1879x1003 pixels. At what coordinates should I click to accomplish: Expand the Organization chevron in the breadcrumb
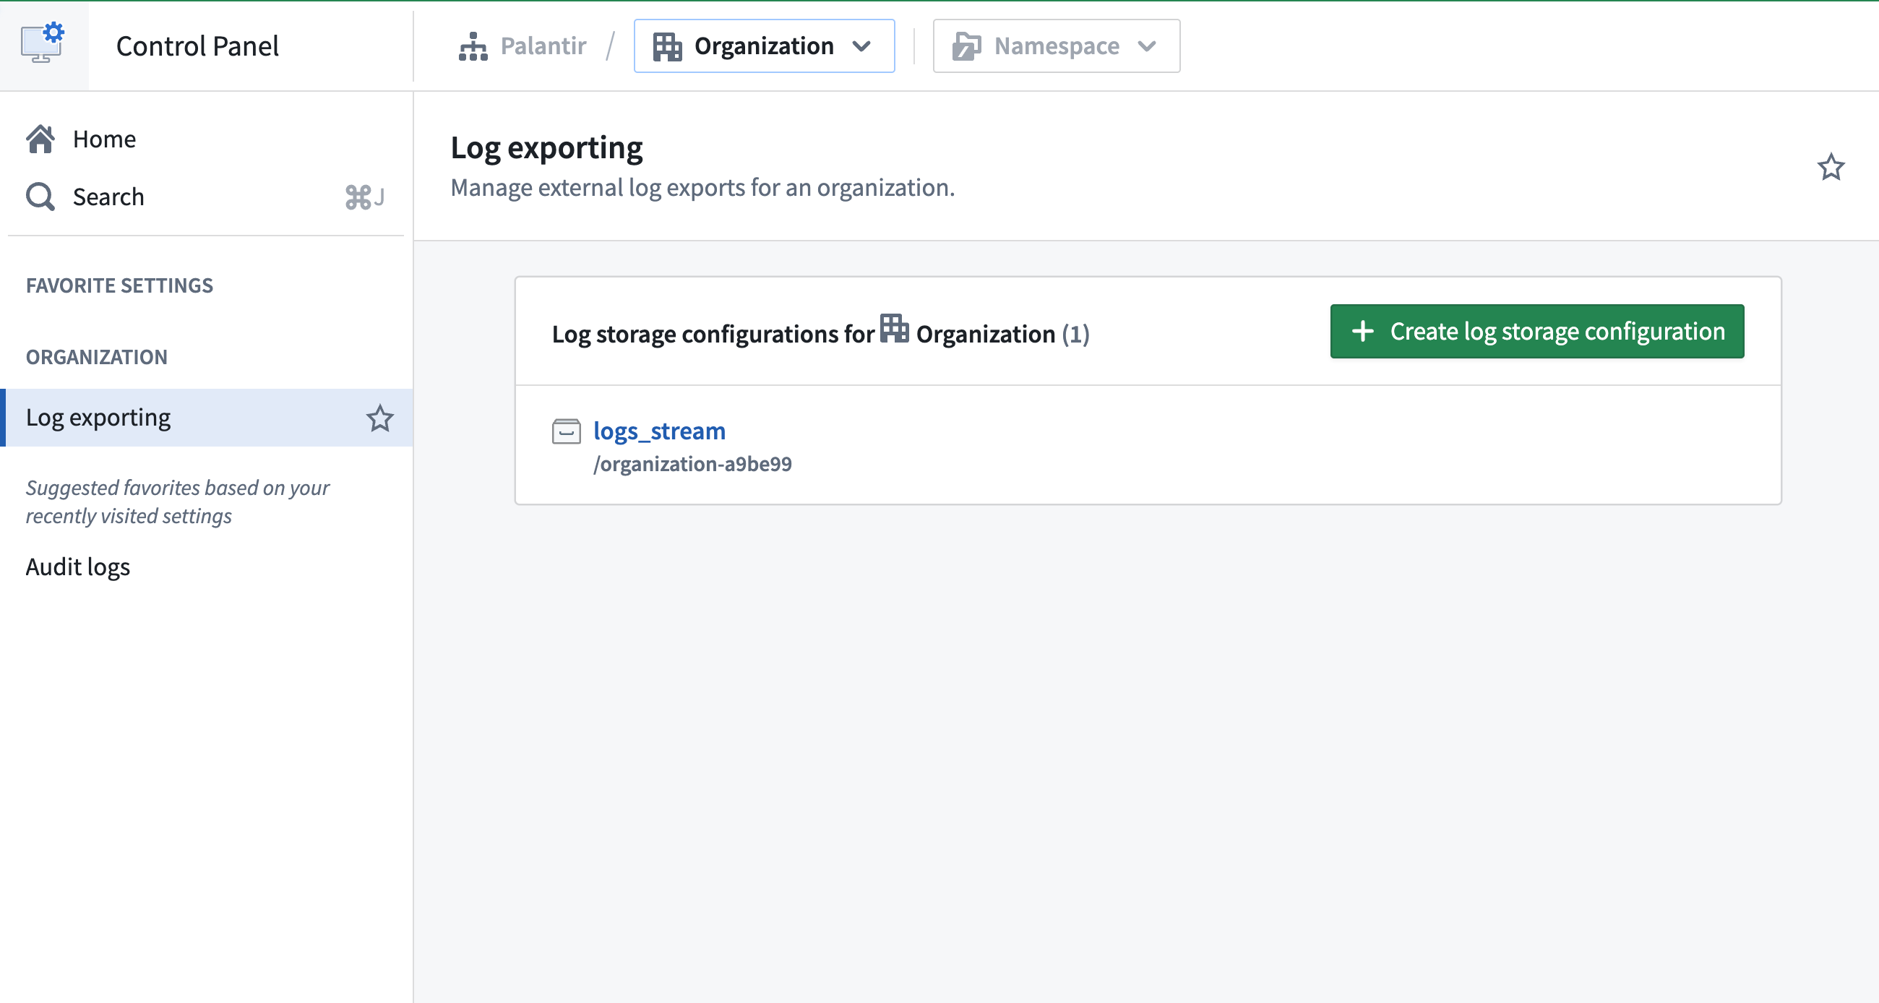pos(862,46)
